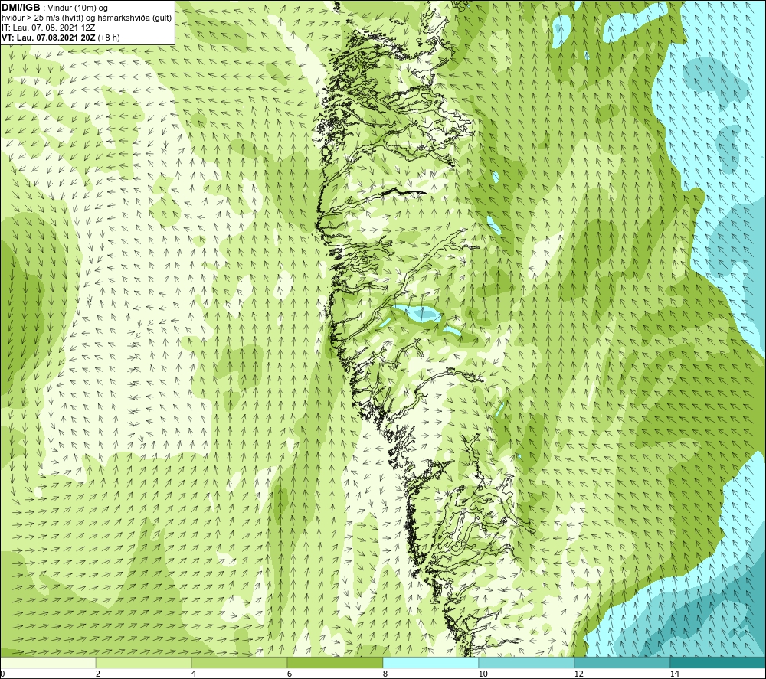Screen dimensions: 766x679
Task: Click the scale label "10"
Action: point(483,674)
